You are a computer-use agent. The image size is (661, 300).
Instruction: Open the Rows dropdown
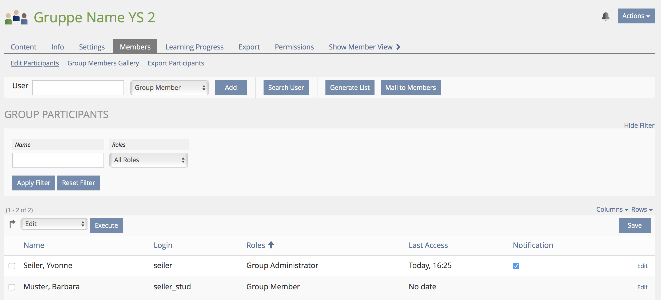tap(642, 210)
